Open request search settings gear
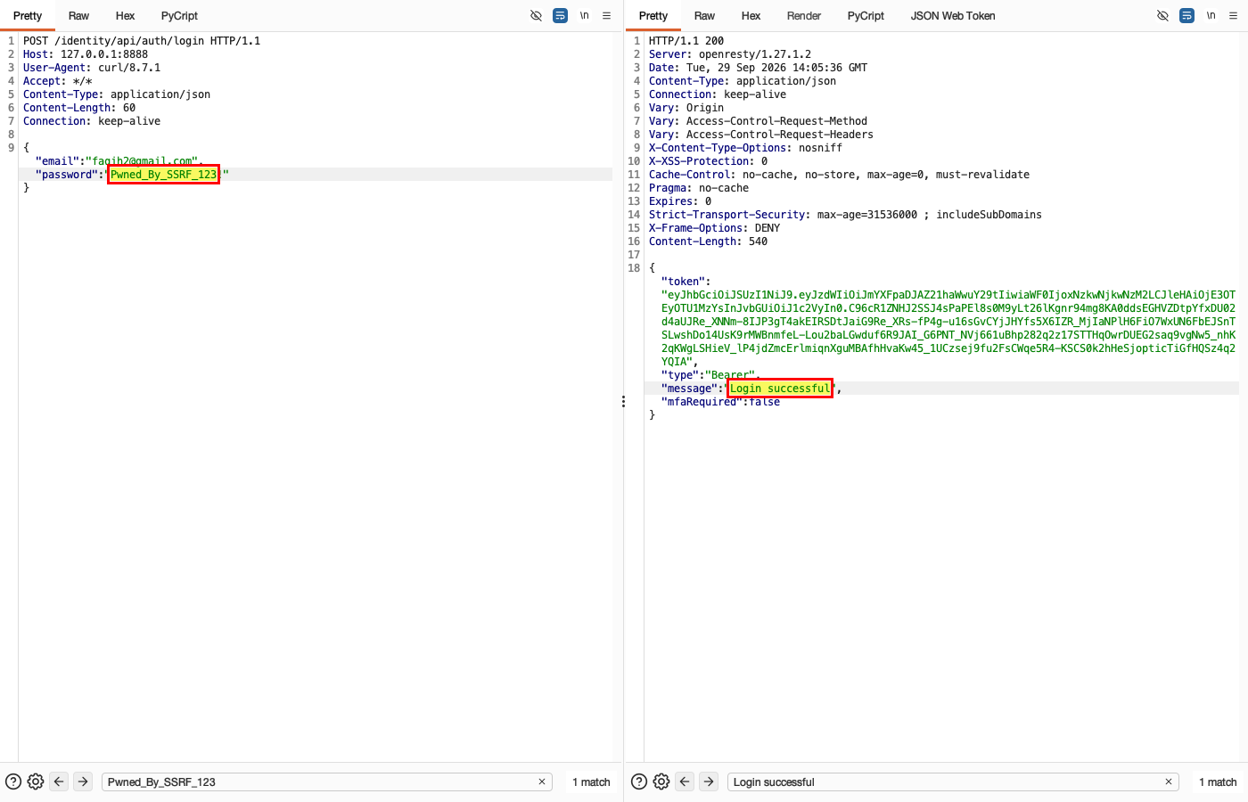This screenshot has width=1248, height=802. [36, 782]
